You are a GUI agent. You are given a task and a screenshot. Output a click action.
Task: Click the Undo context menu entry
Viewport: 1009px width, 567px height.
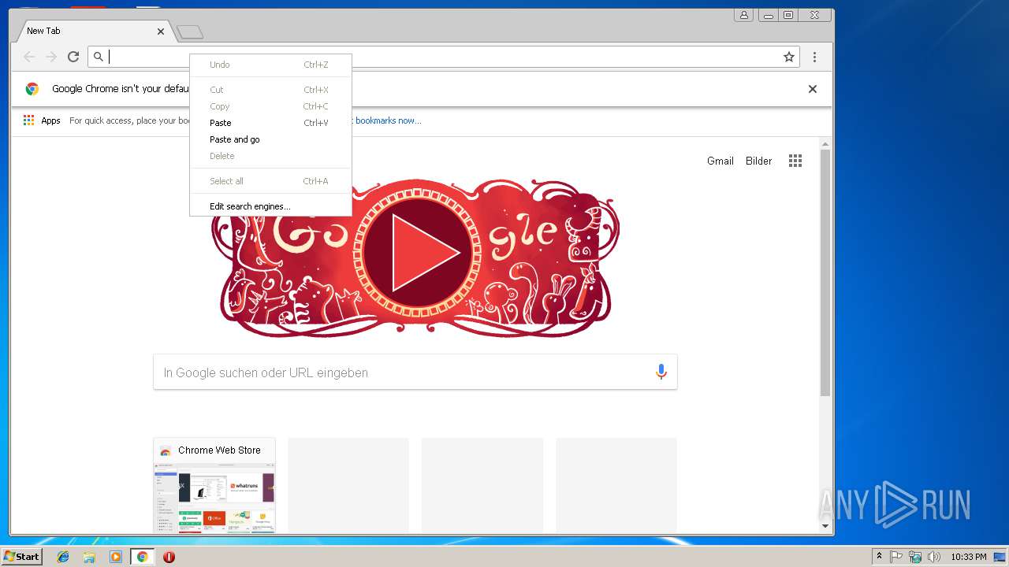270,65
